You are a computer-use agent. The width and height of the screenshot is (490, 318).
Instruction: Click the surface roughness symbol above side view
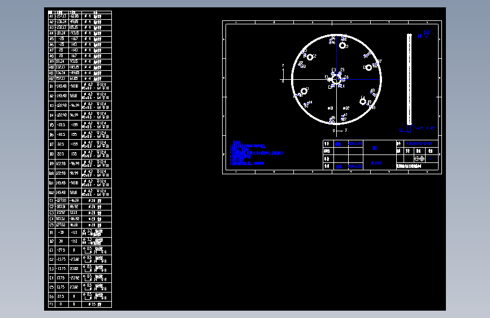pos(427,33)
